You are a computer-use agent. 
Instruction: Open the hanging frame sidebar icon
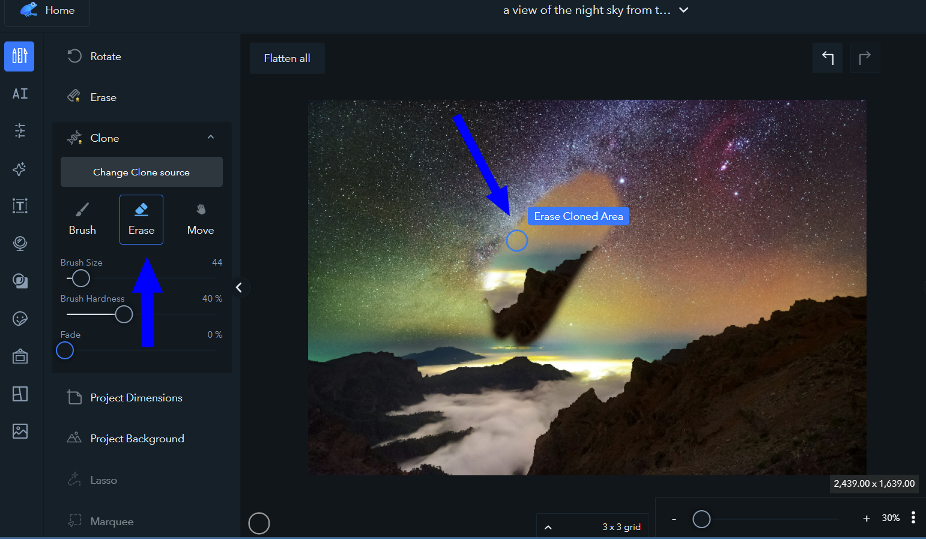pyautogui.click(x=20, y=356)
